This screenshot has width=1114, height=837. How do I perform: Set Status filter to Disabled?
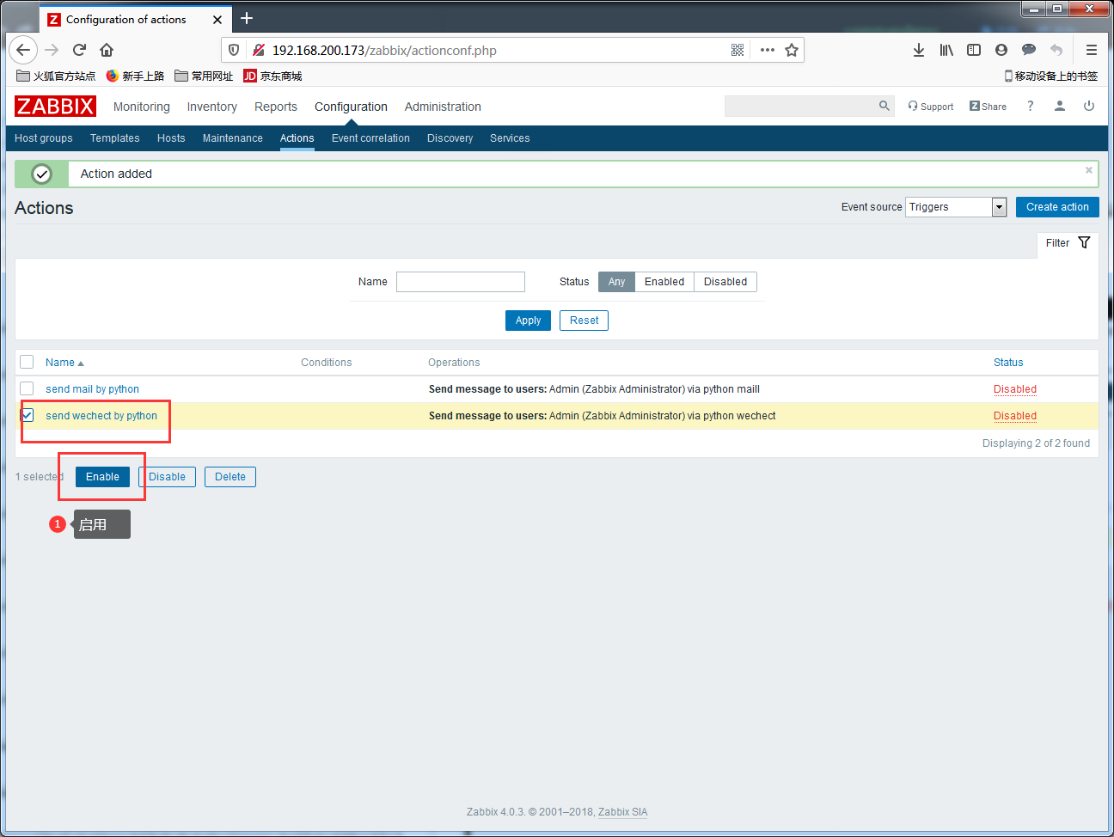coord(725,282)
